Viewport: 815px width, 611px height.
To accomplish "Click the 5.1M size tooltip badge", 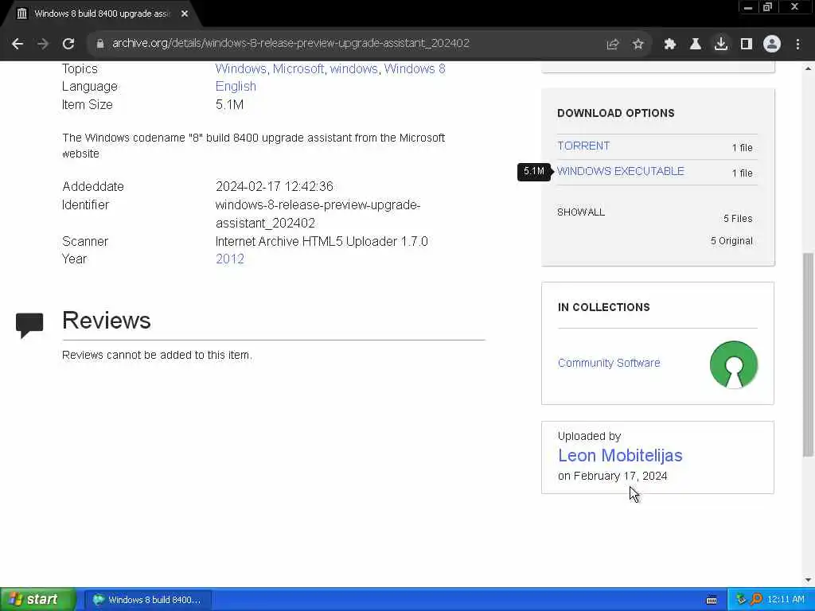I will click(534, 172).
